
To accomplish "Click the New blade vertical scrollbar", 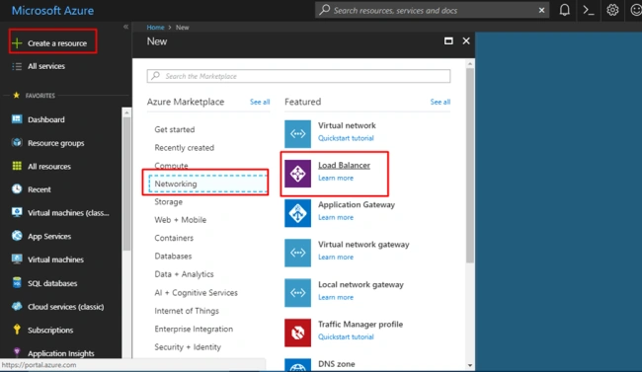I will point(469,166).
